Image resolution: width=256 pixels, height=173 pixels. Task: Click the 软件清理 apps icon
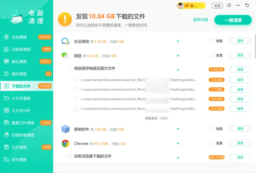click(x=6, y=160)
